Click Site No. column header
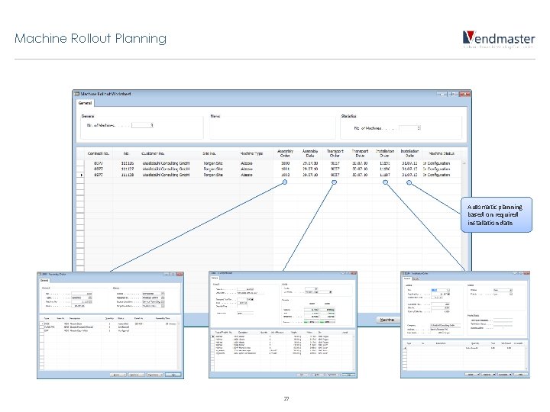Image resolution: width=550 pixels, height=412 pixels. (x=209, y=153)
